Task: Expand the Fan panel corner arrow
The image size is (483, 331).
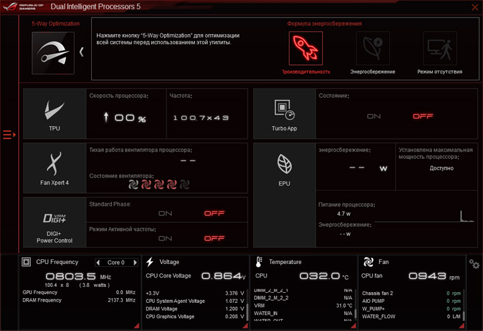Action: (462, 326)
